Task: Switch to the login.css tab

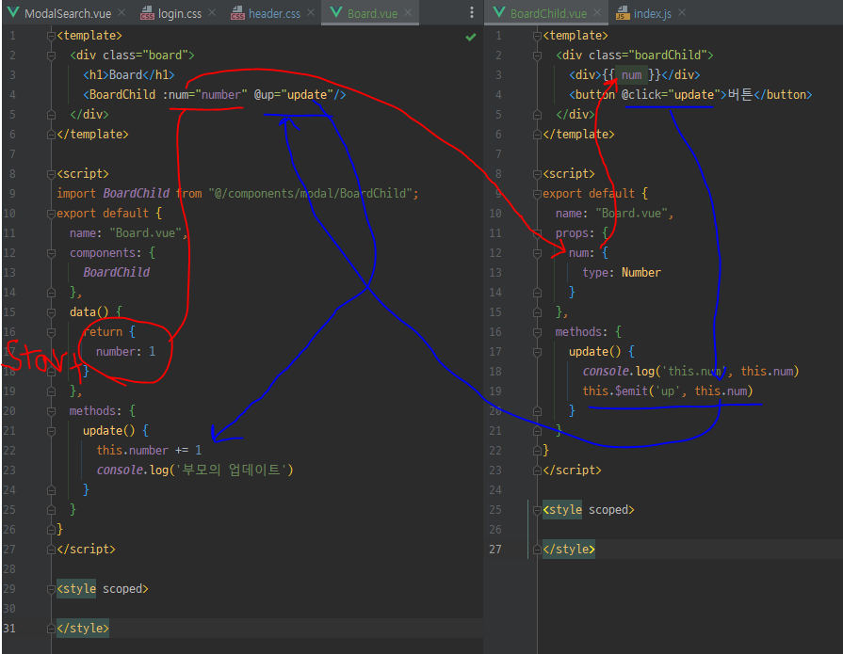Action: 180,13
